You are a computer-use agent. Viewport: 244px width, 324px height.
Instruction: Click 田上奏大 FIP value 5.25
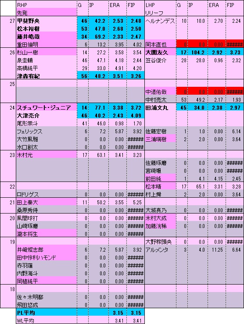click(x=136, y=202)
